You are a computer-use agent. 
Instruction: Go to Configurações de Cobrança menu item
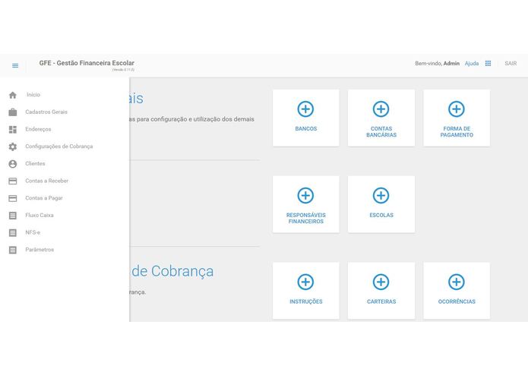(x=59, y=147)
